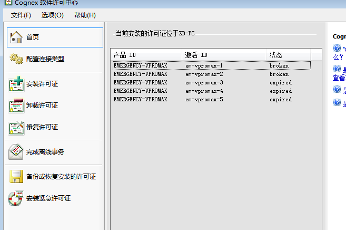Click EMERGENCY-VPROMAX in the em-vpromax-3 row
346x230 pixels.
click(140, 82)
